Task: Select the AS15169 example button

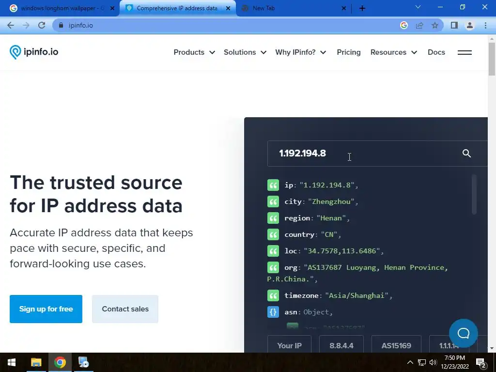Action: point(396,345)
